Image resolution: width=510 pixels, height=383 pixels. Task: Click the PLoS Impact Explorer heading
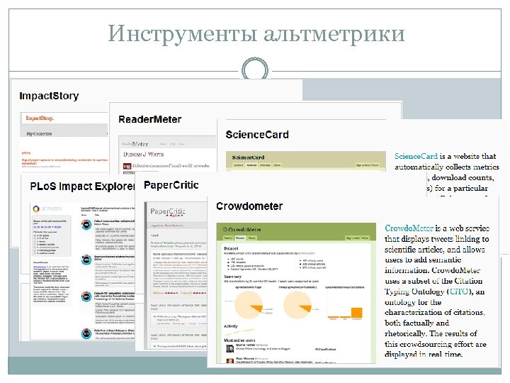tap(82, 187)
